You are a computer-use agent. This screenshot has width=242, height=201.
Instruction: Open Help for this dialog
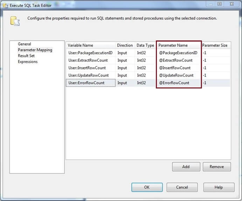(219, 187)
